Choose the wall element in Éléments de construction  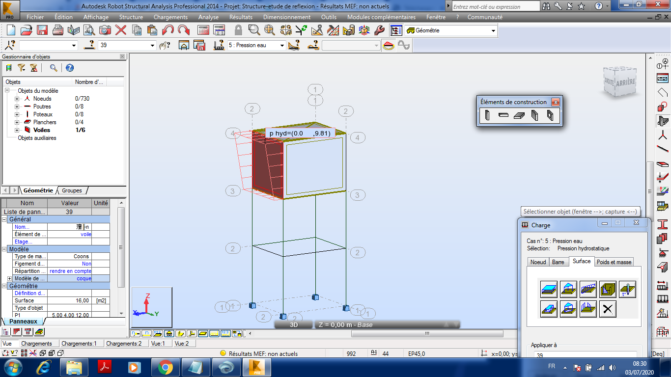(x=535, y=115)
